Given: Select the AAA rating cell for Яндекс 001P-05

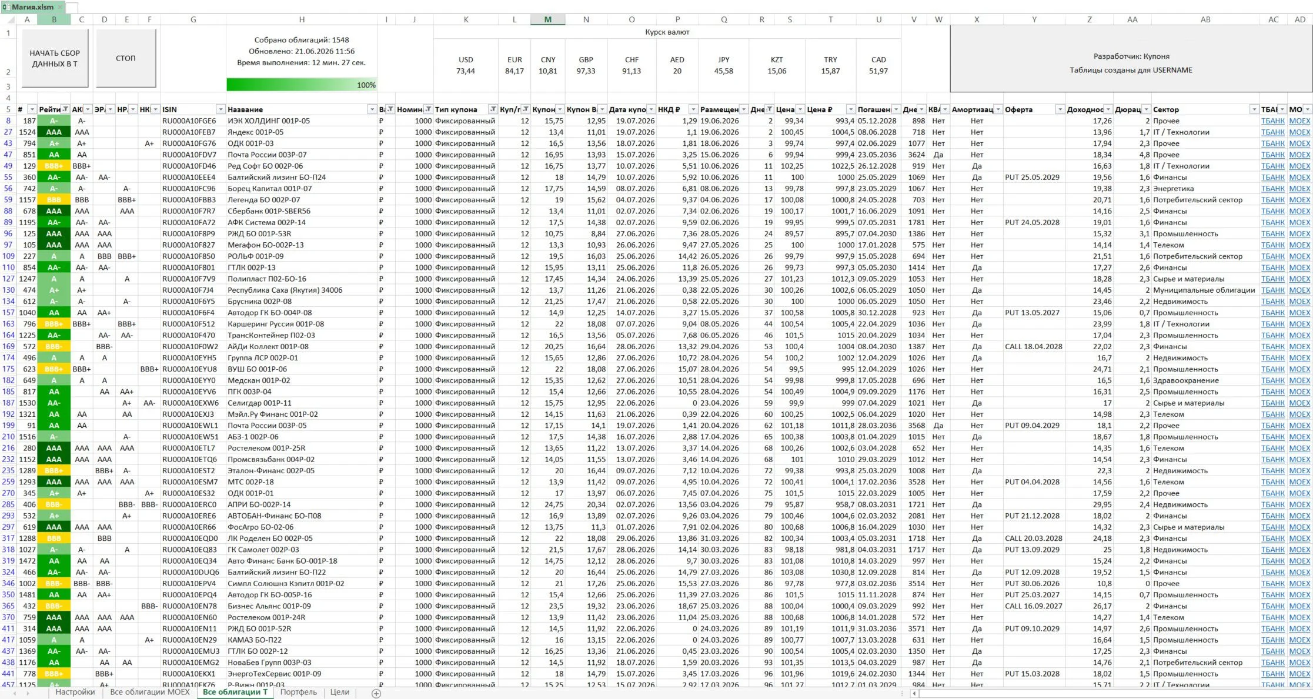Looking at the screenshot, I should [x=54, y=132].
